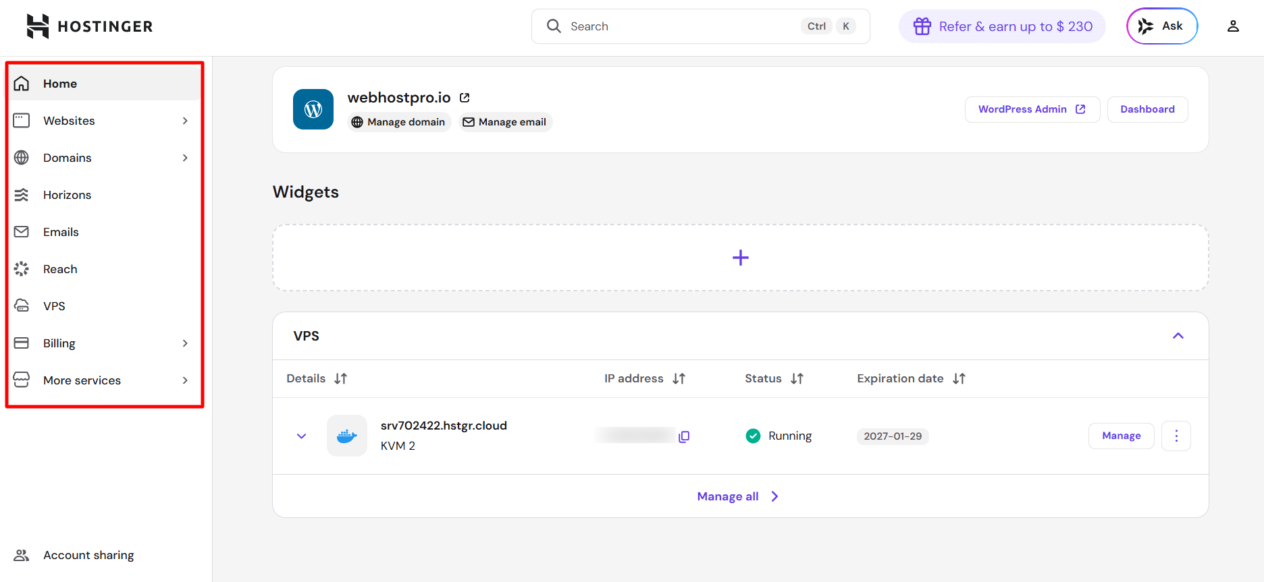This screenshot has height=582, width=1264.
Task: Sort VPS list by Status
Action: click(x=797, y=379)
